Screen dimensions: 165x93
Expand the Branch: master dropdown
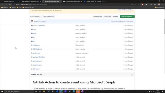click(x=35, y=17)
